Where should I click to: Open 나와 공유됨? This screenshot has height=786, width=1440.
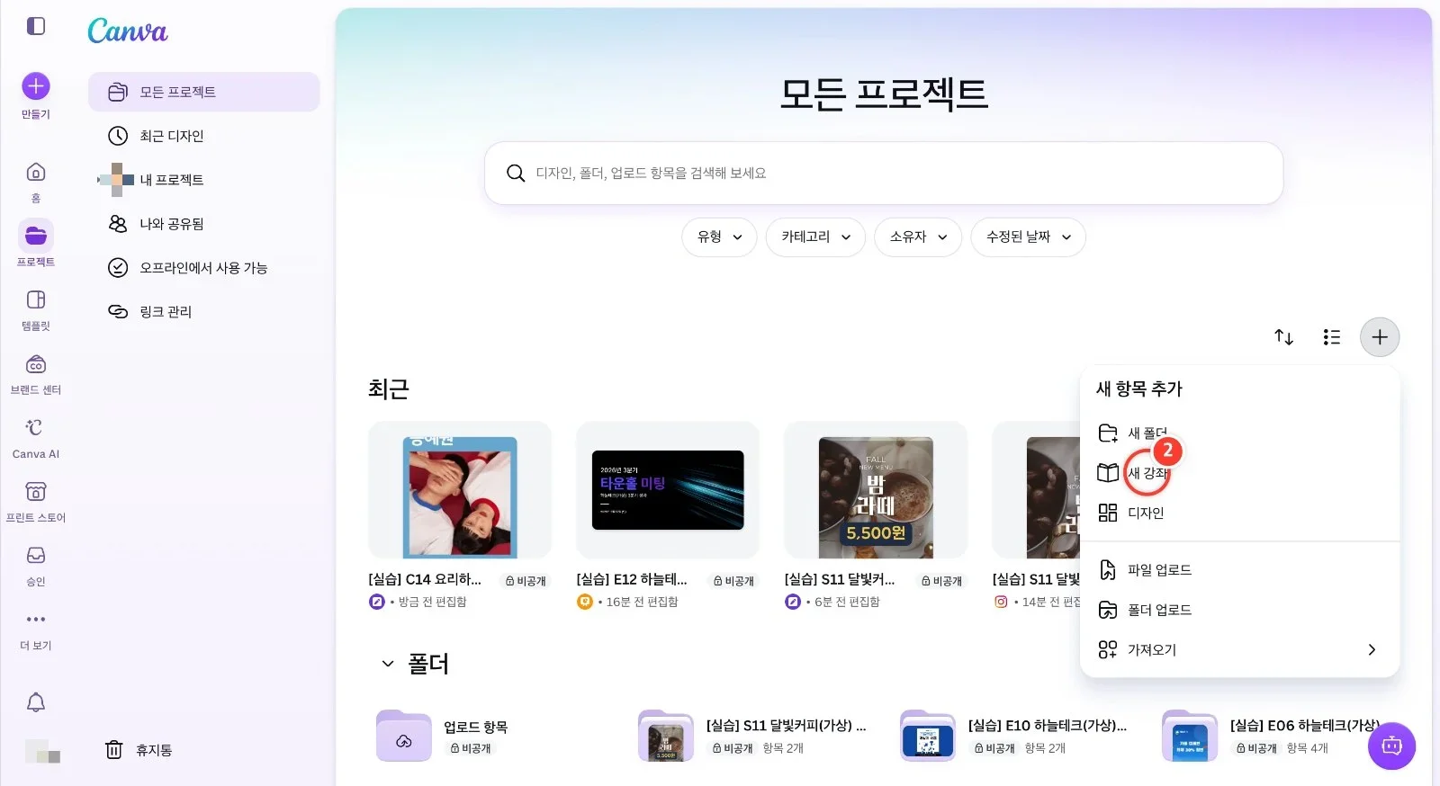(204, 224)
